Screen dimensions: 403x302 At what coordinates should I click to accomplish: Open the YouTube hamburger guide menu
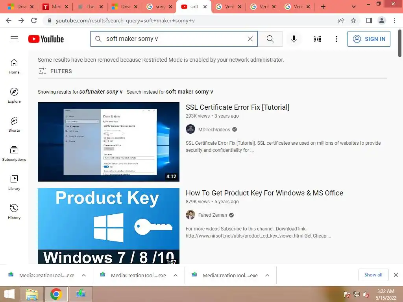tap(14, 39)
